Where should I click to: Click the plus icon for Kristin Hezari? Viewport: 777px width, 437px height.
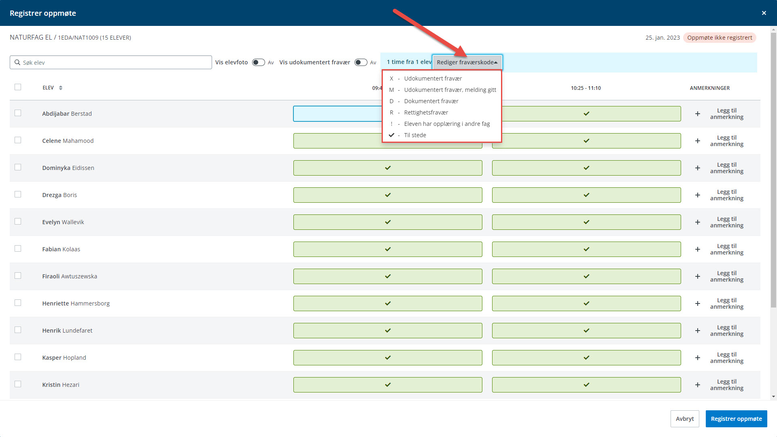point(697,385)
